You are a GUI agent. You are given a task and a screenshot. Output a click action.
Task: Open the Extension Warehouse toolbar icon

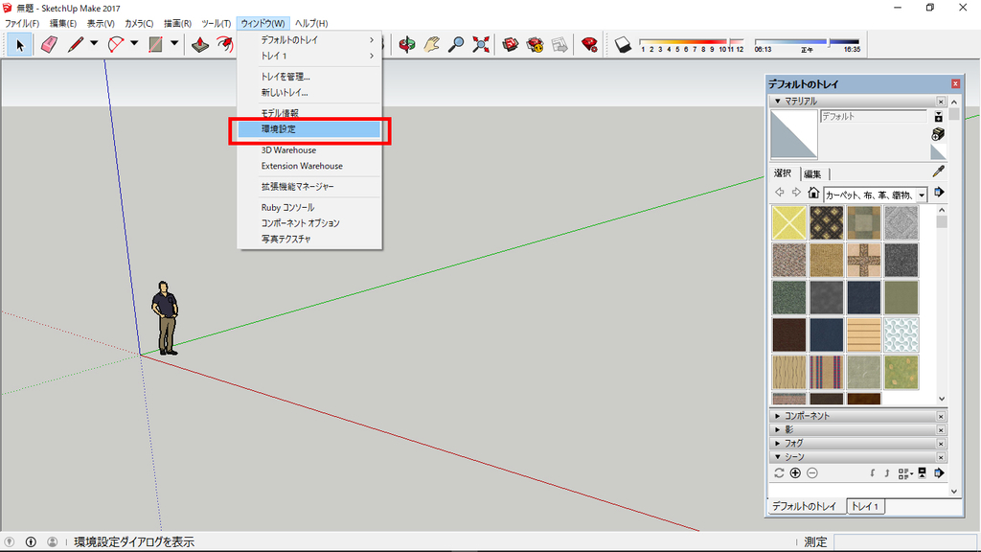pos(535,45)
